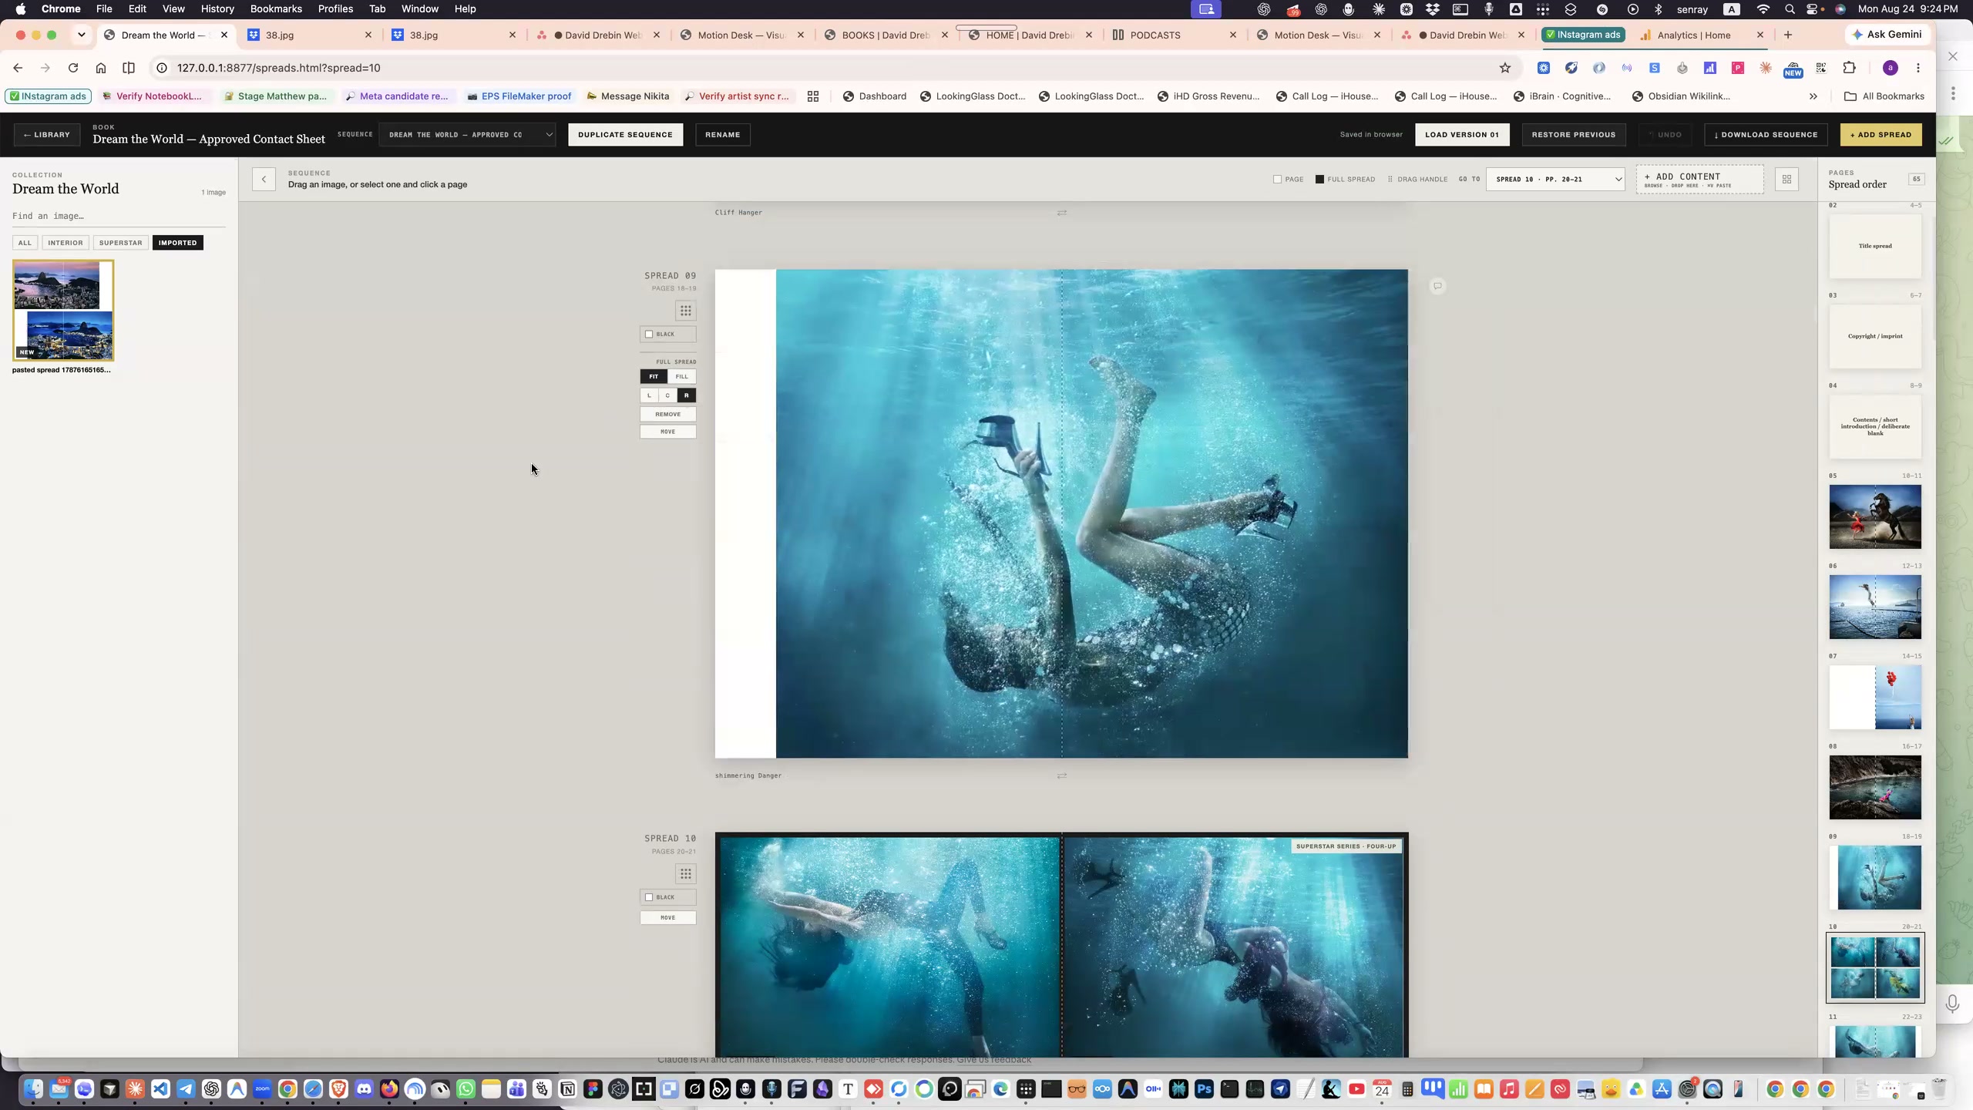
Task: Click swap arrows next to shimmering Danger caption
Action: (x=1062, y=775)
